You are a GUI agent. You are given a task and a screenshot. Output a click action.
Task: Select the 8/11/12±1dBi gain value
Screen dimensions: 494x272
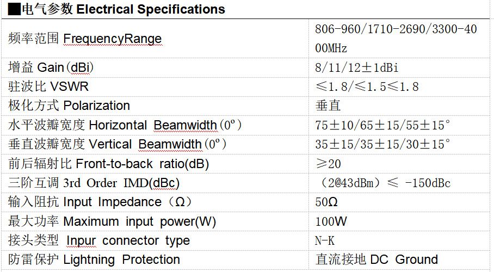(x=356, y=67)
